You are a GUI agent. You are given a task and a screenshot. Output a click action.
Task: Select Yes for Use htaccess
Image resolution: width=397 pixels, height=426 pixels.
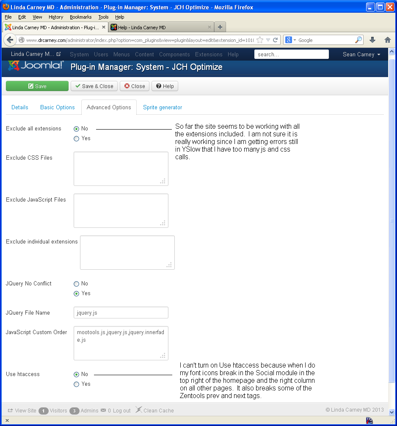pyautogui.click(x=76, y=384)
